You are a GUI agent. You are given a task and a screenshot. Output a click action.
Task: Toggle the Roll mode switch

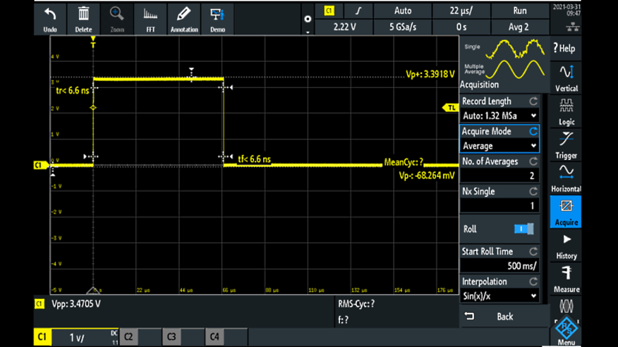point(524,229)
